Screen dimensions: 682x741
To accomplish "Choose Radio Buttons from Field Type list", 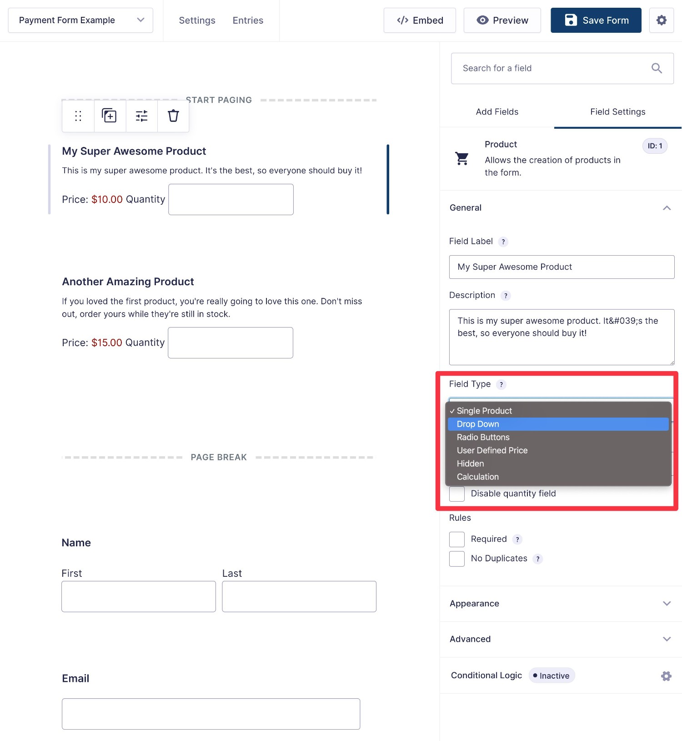I will pyautogui.click(x=483, y=437).
